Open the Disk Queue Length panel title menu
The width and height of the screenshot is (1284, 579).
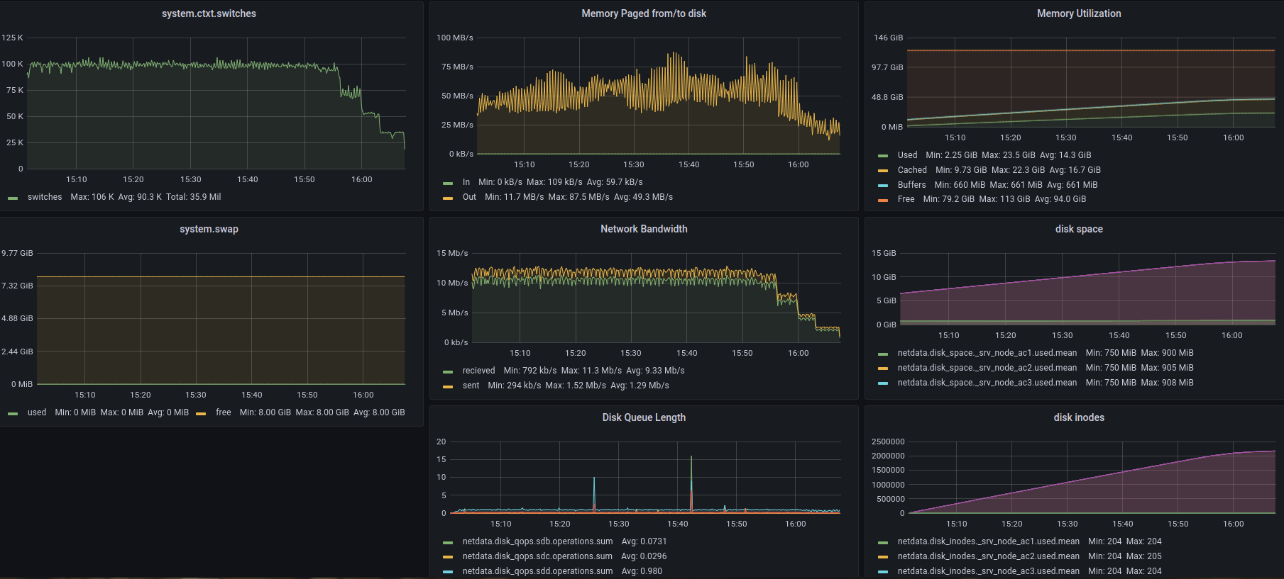(x=643, y=417)
